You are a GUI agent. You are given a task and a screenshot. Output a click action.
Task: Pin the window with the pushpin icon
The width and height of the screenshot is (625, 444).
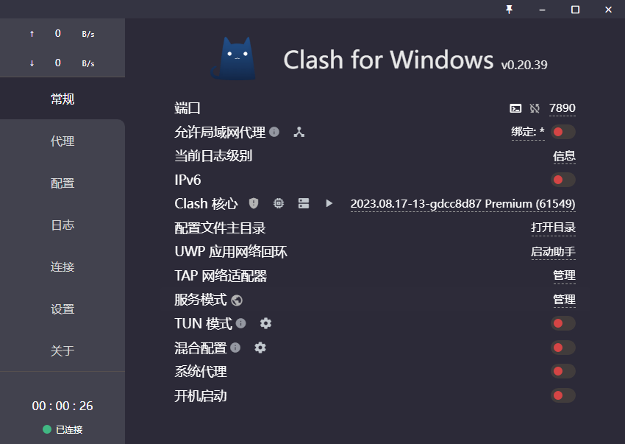(509, 9)
